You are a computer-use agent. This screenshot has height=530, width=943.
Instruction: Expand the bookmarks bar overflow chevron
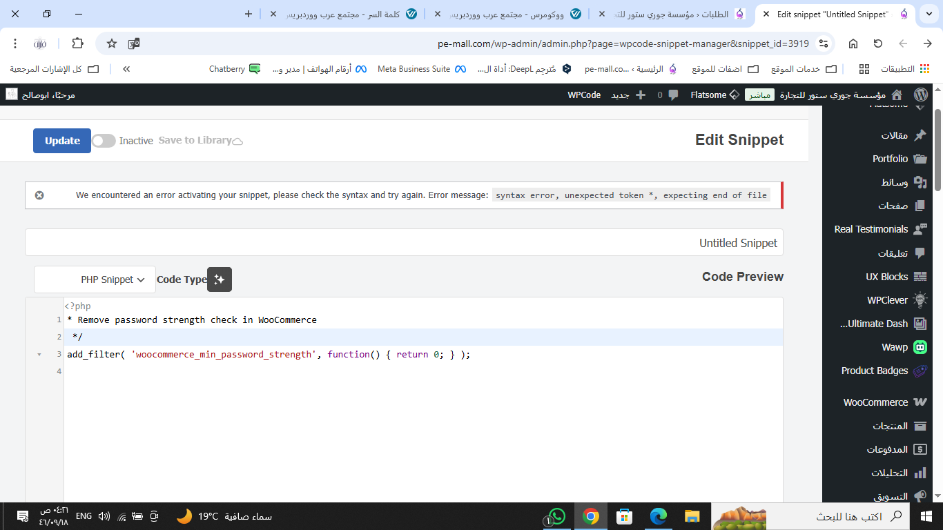click(x=126, y=69)
